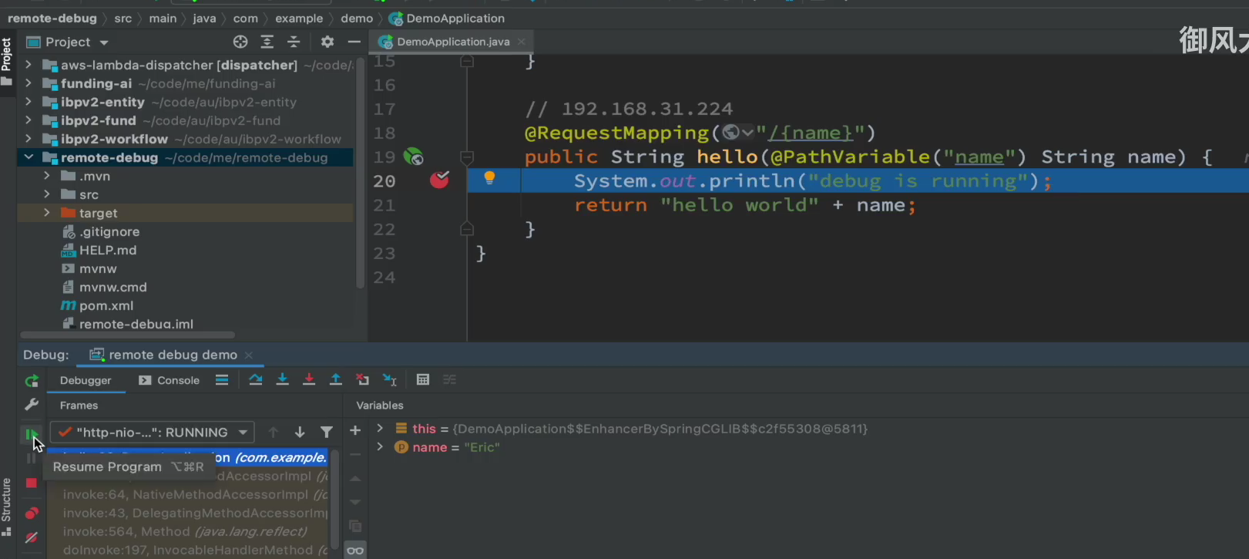Resume the program with green play icon

(31, 435)
